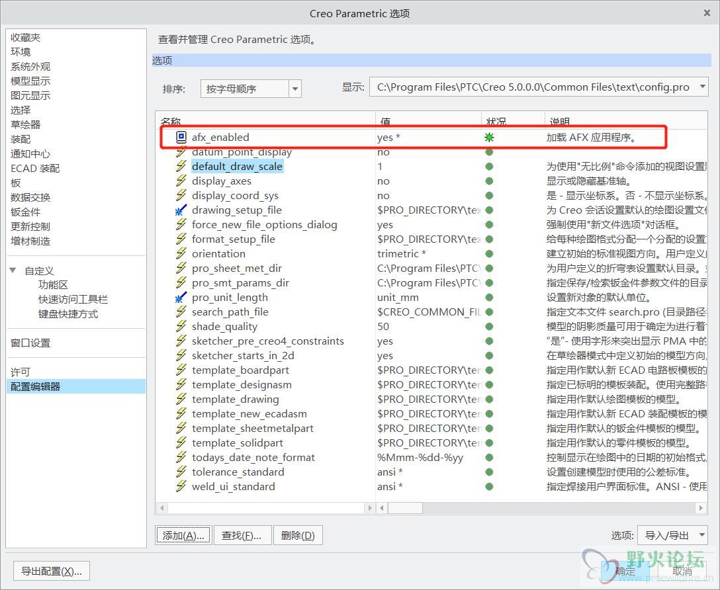
Task: Click the wand icon beside pro_unit_length
Action: [181, 297]
